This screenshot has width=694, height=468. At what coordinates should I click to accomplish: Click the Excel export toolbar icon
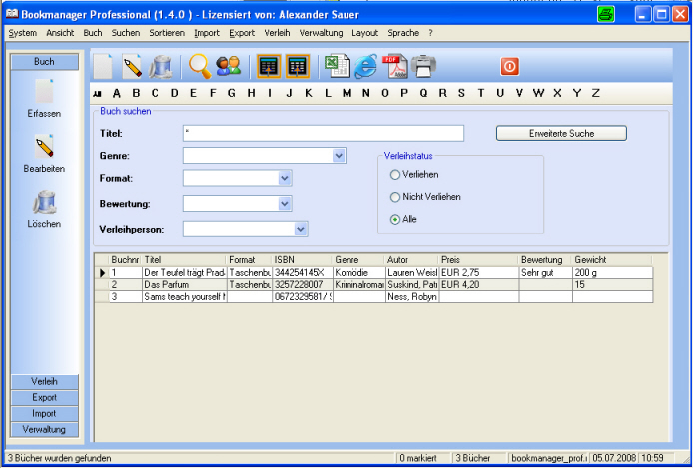point(336,67)
